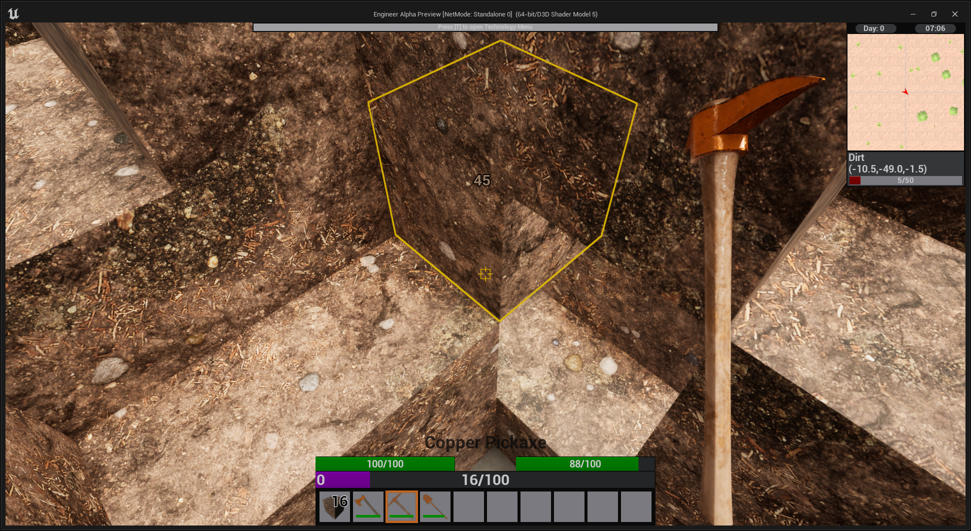The height and width of the screenshot is (531, 971).
Task: Click the Copper Pickaxe item name text
Action: (x=485, y=442)
